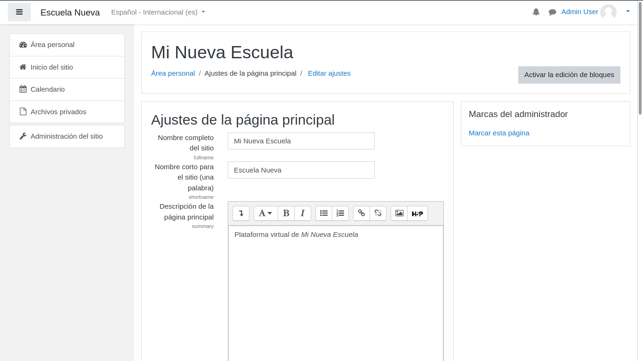Click Activar la edición de bloques
The width and height of the screenshot is (643, 361).
click(569, 75)
